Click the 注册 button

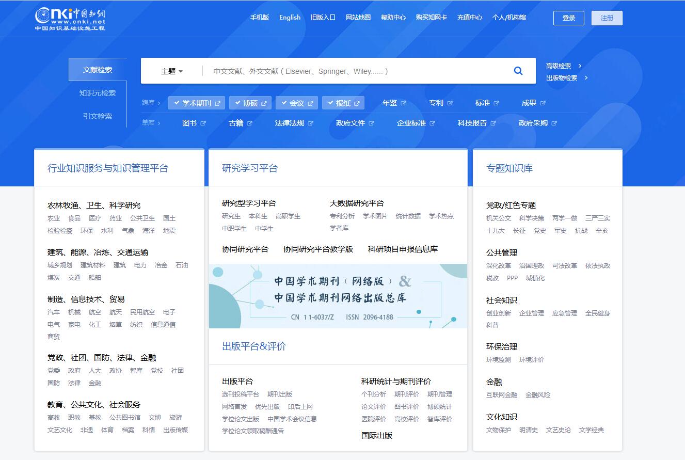(607, 18)
